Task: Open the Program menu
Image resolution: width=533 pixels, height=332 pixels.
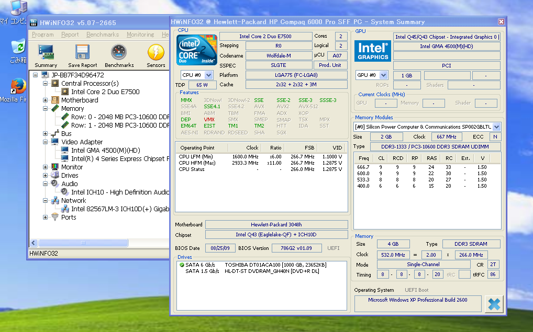Action: pyautogui.click(x=43, y=35)
